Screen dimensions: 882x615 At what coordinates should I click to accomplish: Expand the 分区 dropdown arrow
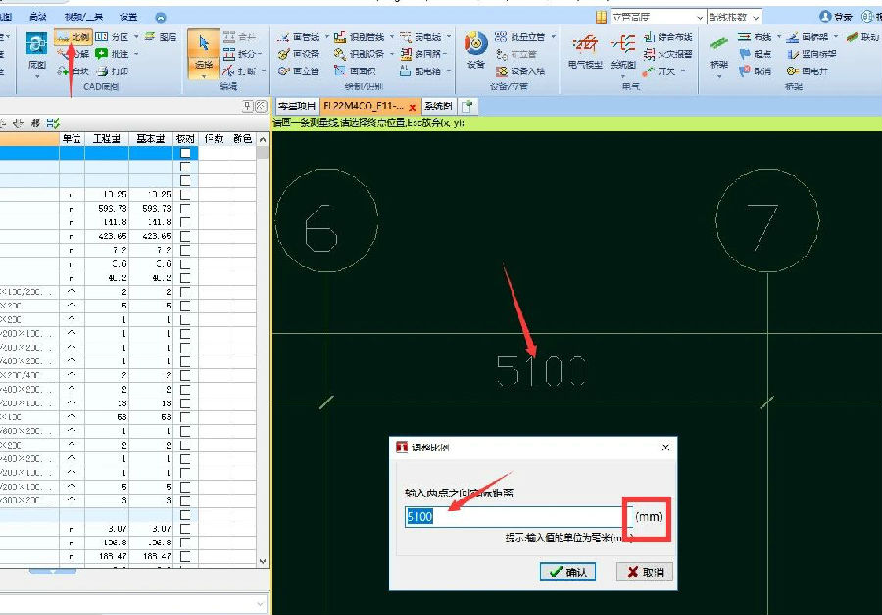point(135,37)
